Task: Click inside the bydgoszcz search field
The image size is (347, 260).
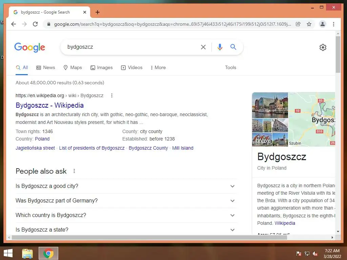Action: click(130, 47)
